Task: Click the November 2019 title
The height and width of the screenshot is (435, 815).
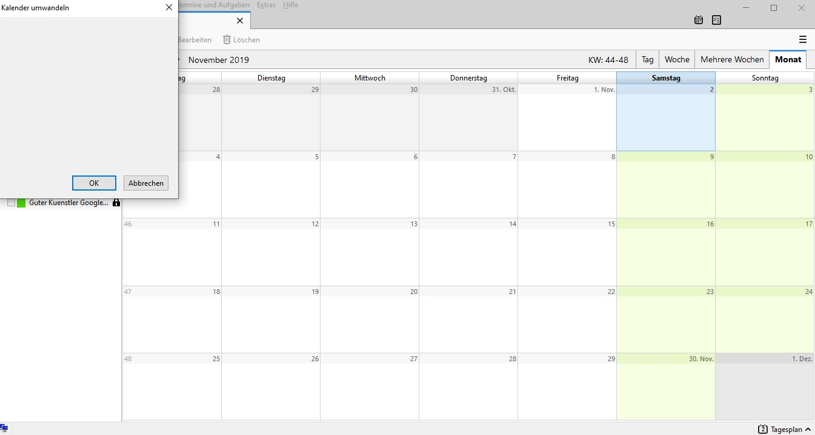Action: pos(219,60)
